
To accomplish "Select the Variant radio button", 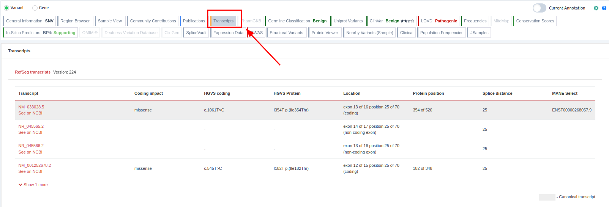I will coord(6,8).
